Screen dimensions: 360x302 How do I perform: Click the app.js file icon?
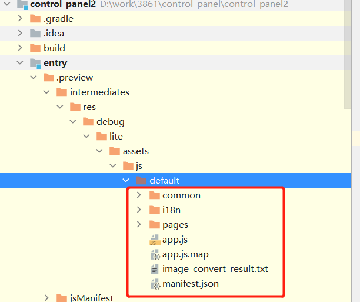tap(155, 240)
